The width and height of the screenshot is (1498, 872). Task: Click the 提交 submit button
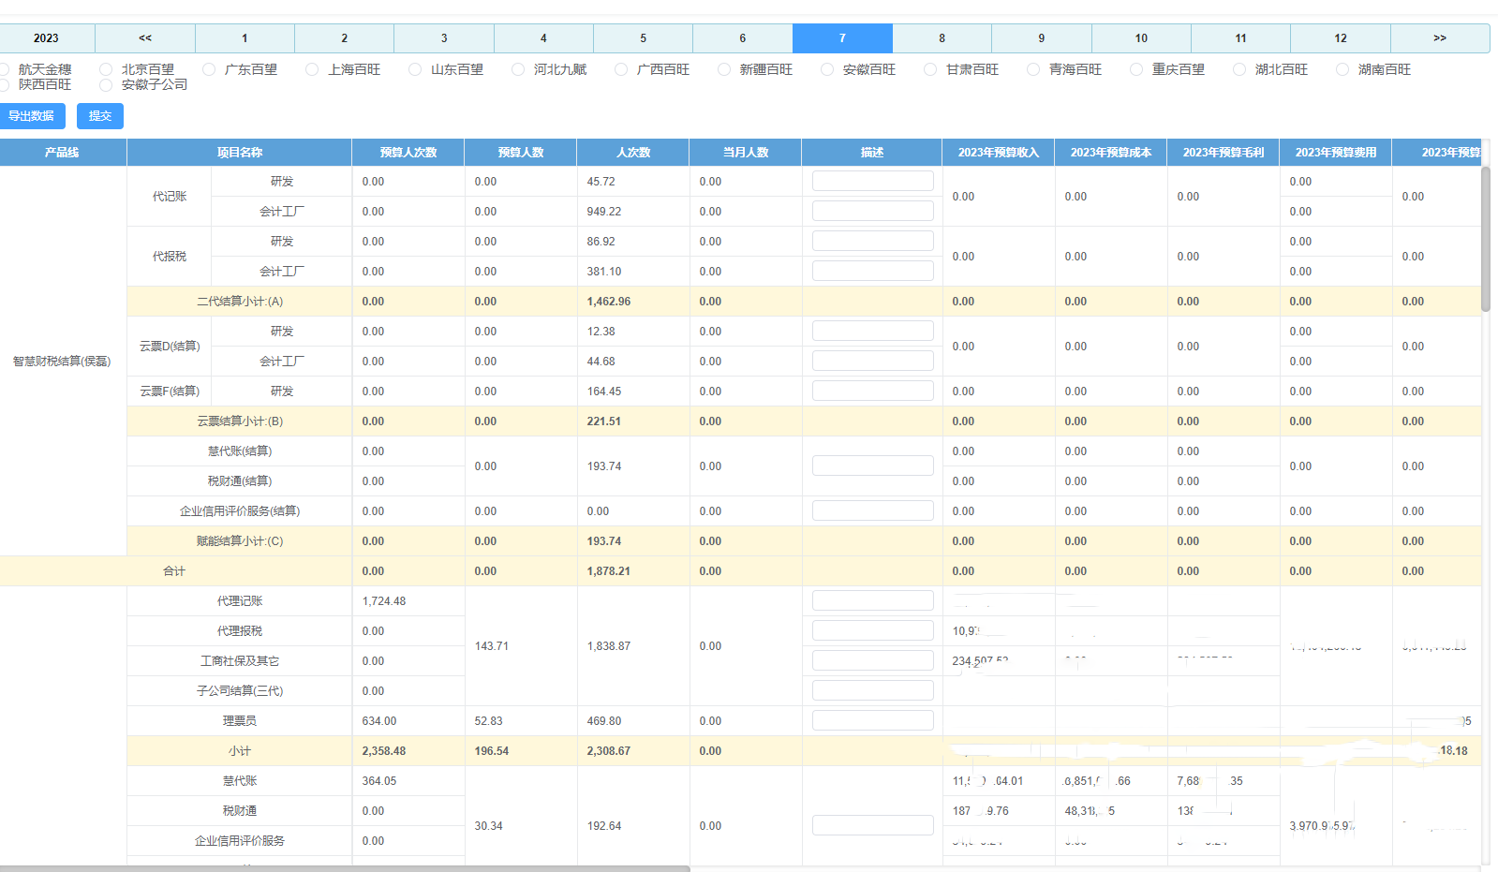pyautogui.click(x=100, y=116)
